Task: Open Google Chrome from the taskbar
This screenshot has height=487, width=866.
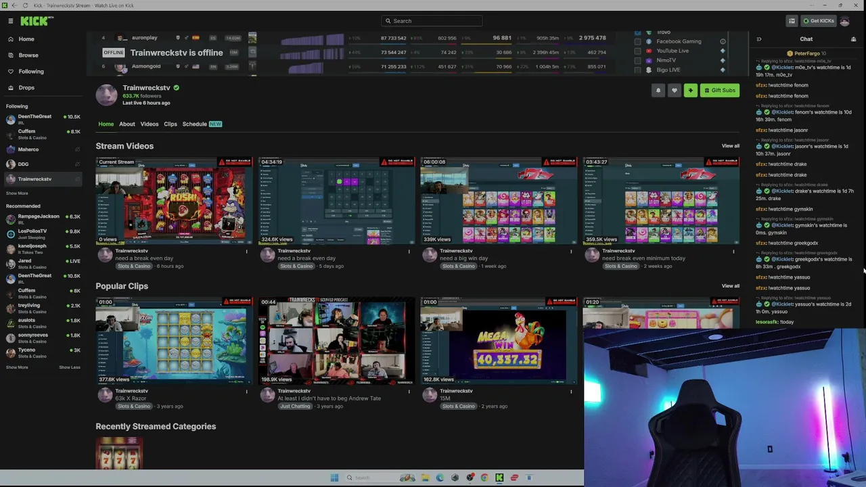Action: (x=484, y=478)
